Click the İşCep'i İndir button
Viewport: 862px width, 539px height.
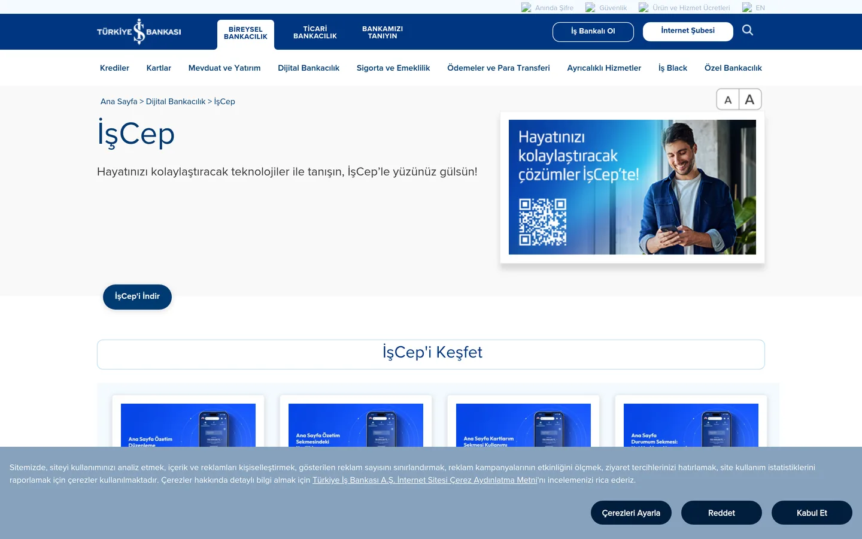click(x=137, y=297)
